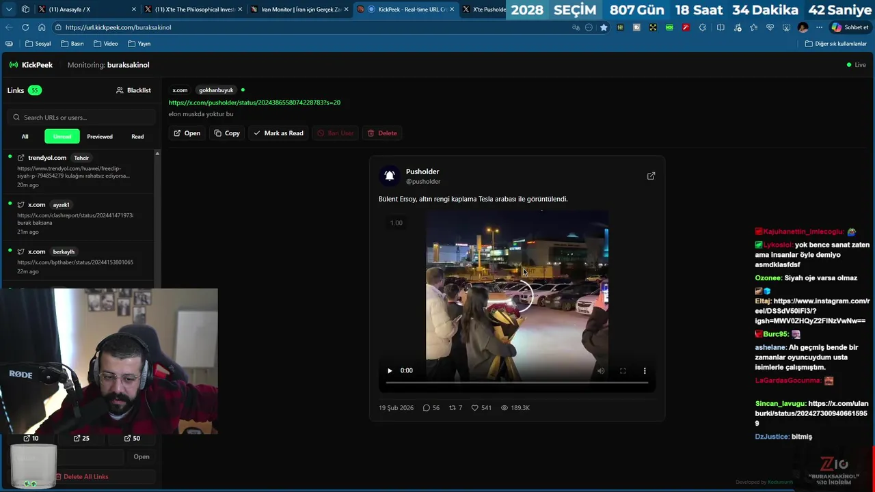The height and width of the screenshot is (492, 875).
Task: Click the Open button beside count field
Action: point(142,456)
